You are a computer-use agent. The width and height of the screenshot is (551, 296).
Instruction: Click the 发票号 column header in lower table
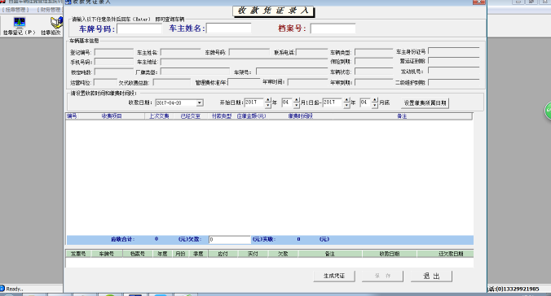78,254
